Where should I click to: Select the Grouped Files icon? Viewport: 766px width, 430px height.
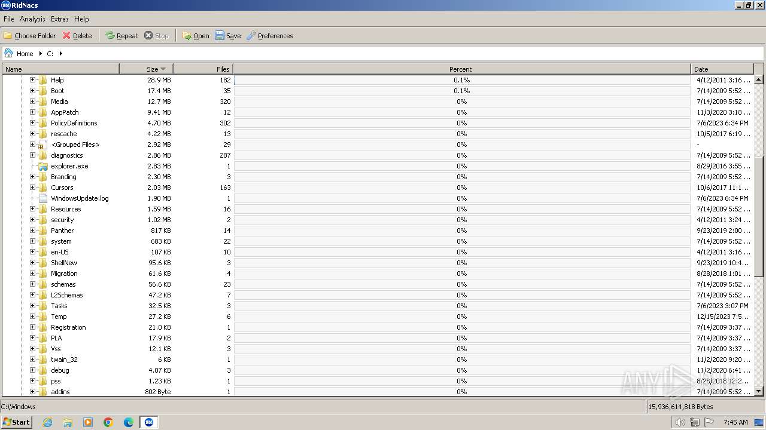pos(42,145)
